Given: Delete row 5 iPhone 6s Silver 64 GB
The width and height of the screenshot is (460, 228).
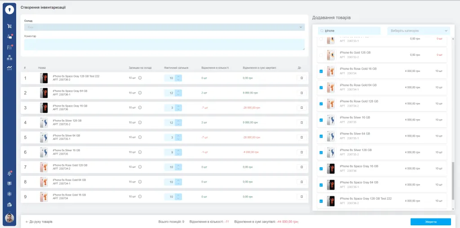Looking at the screenshot, I should tap(301, 137).
